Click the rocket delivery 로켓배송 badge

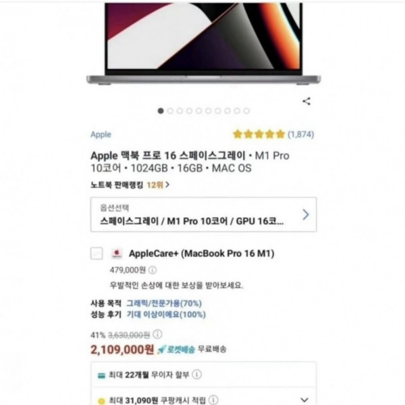pyautogui.click(x=176, y=350)
